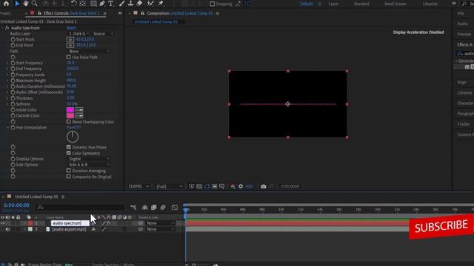Select the Eraser tool
This screenshot has width=474, height=266.
[x=139, y=4]
